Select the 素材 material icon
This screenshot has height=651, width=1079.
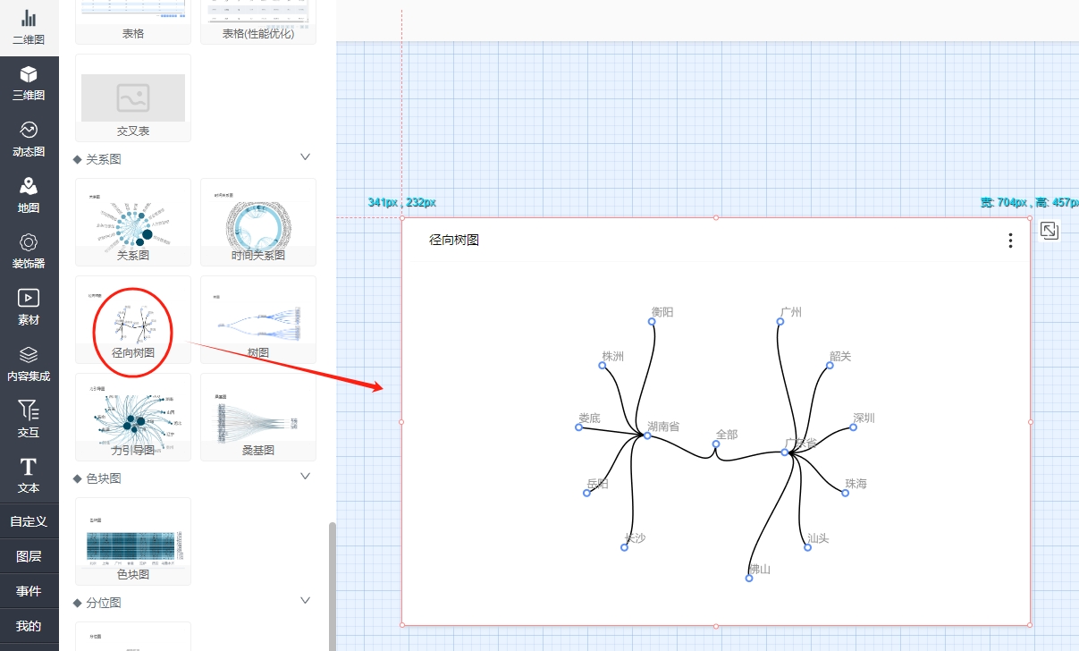tap(29, 307)
